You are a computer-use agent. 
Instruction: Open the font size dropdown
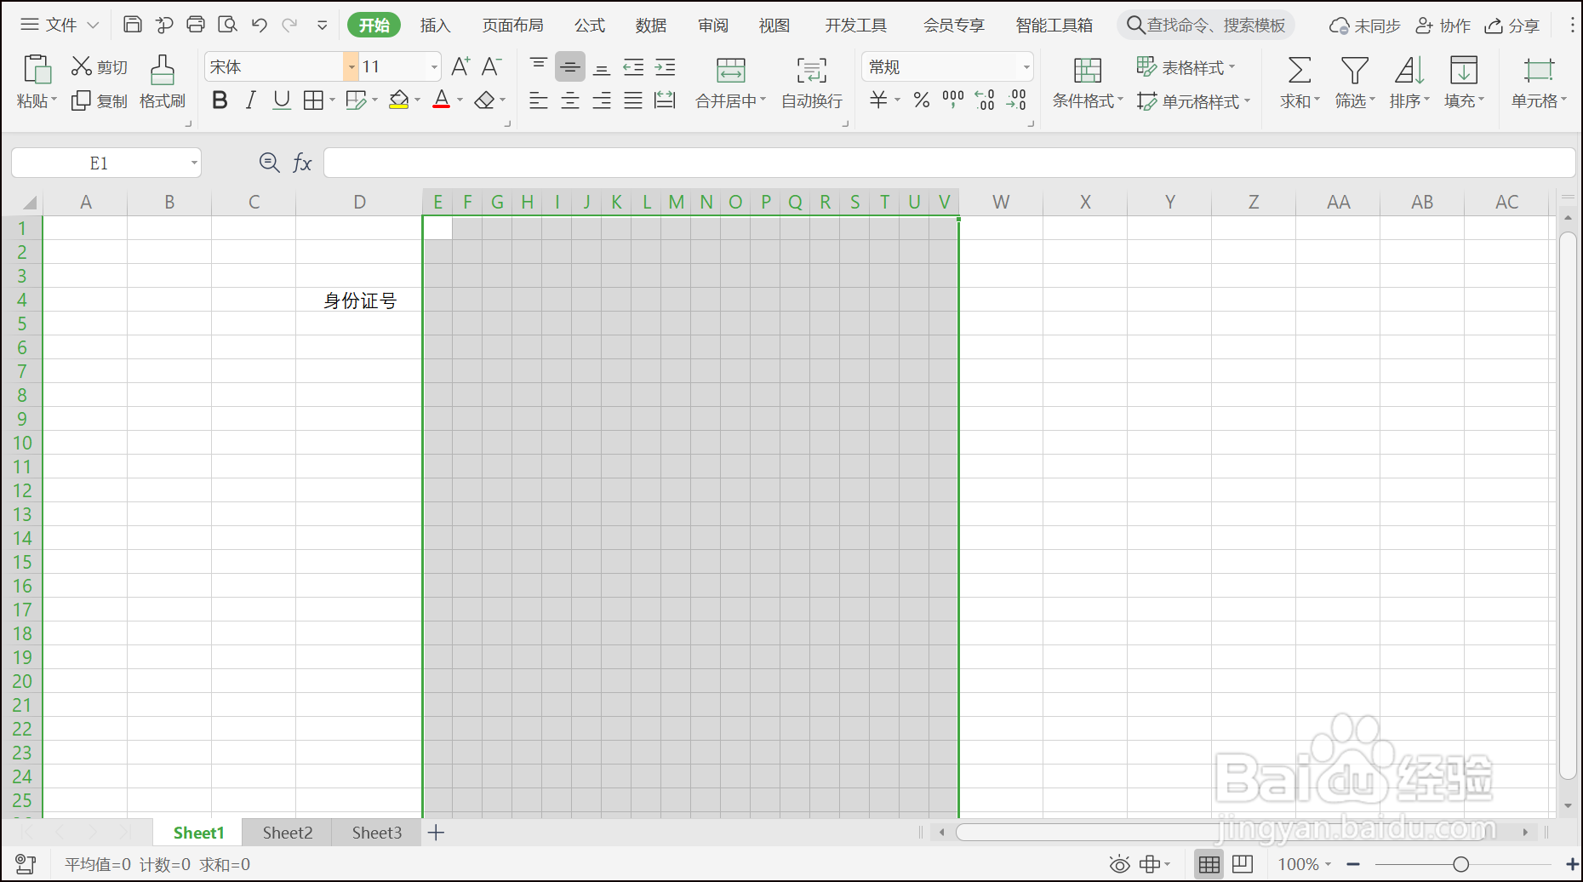click(434, 66)
